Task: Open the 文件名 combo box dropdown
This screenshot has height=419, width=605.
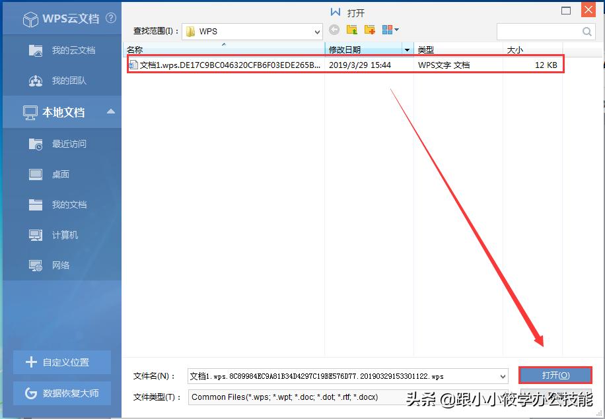Action: [x=502, y=375]
